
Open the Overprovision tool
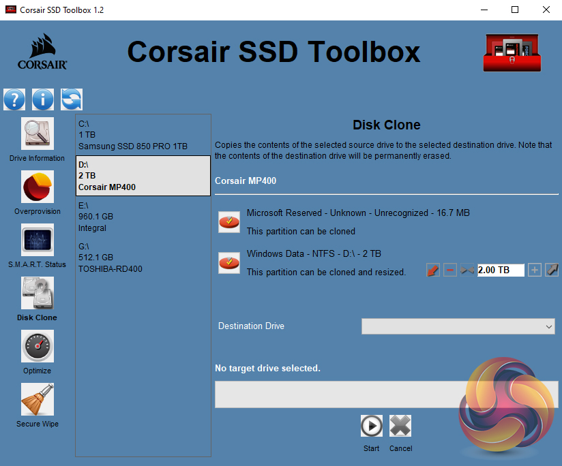(37, 187)
